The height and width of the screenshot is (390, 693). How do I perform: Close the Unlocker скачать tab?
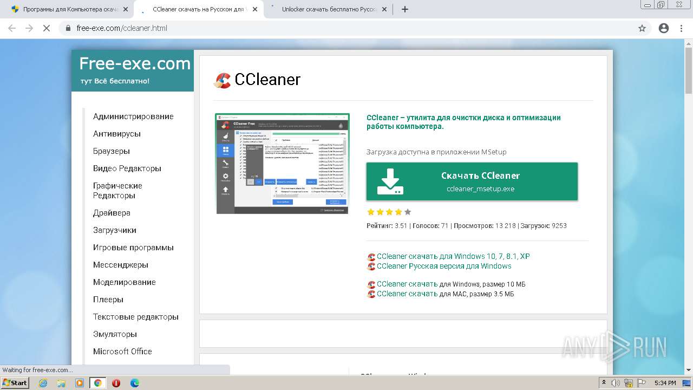pos(384,9)
